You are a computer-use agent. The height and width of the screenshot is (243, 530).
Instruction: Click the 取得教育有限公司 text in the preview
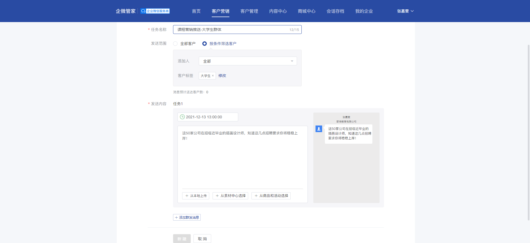346,122
